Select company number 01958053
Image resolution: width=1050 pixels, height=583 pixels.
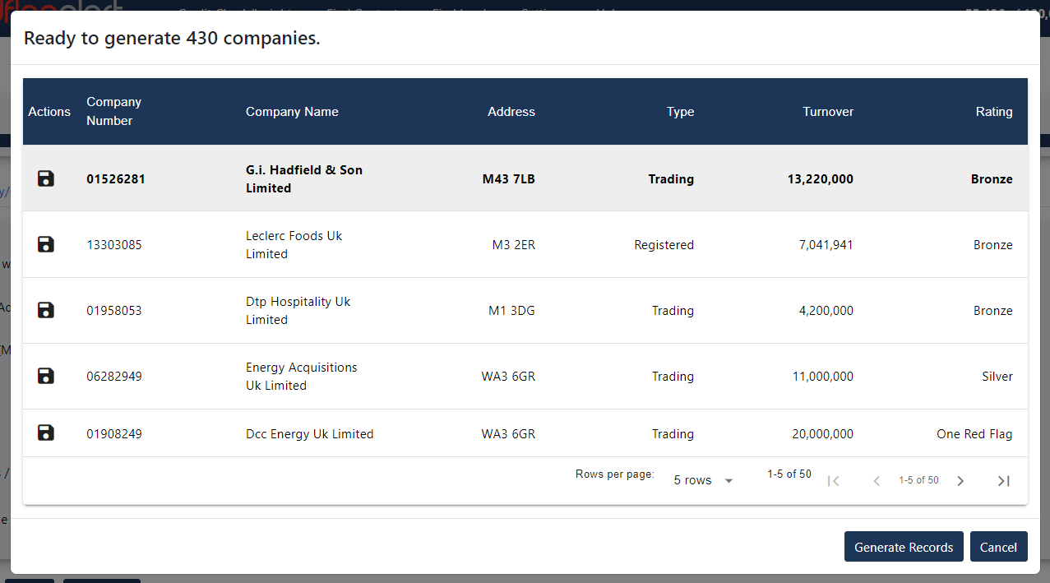(114, 311)
